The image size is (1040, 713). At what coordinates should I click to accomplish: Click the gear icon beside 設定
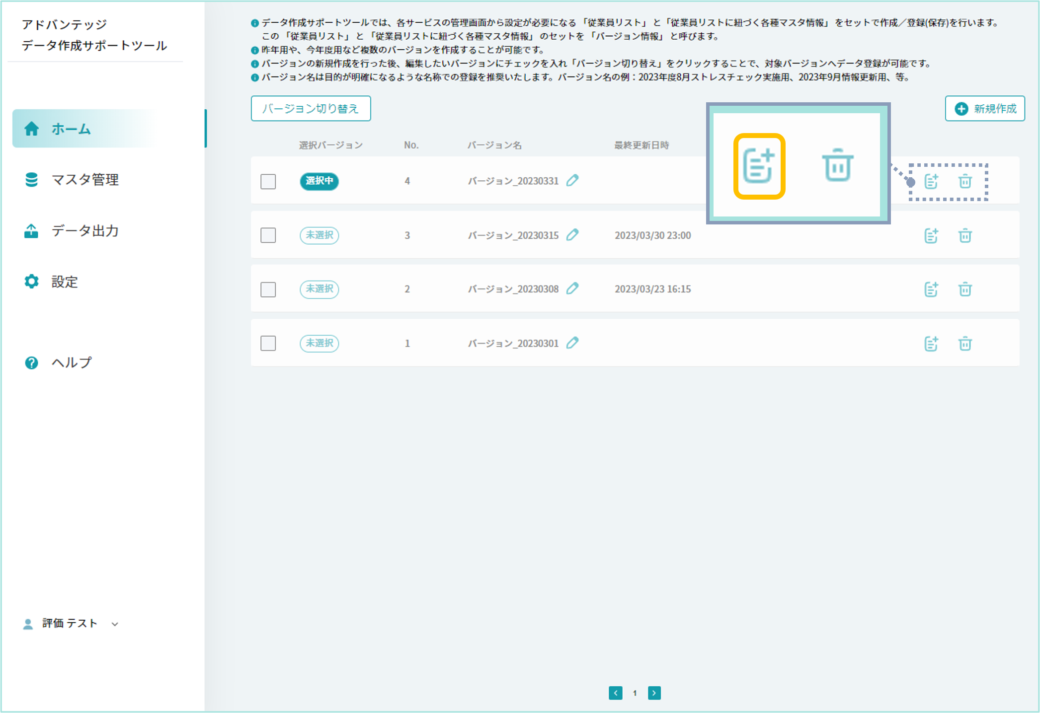point(31,282)
